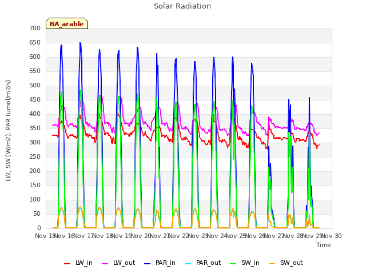This screenshot has width=366, height=274.
Task: Click the BA_arable annotation label
Action: [x=67, y=24]
